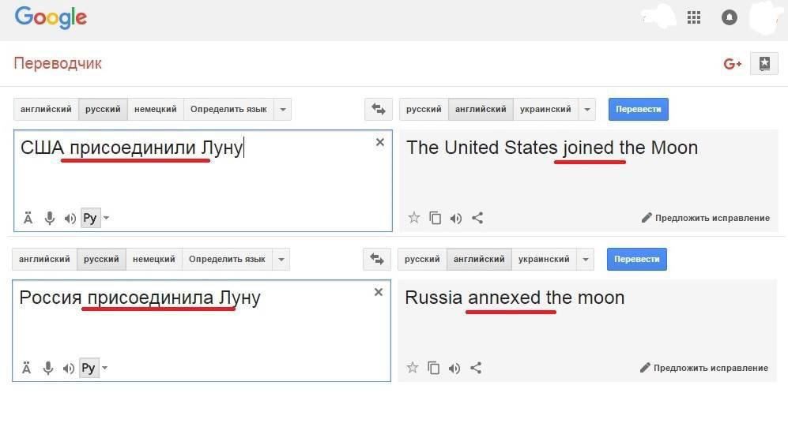Select немецкий source tab in top translator
The image size is (788, 427).
click(x=155, y=109)
